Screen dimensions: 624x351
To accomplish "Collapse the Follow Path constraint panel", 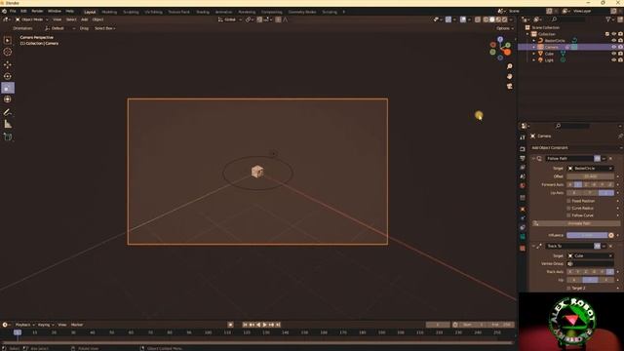I will point(533,158).
